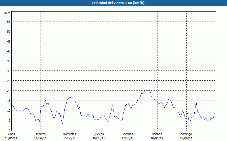Viewport: 227px width, 141px height.
Task: Click the chart title 'Velocidad del viento 0-60'
Action: click(113, 3)
